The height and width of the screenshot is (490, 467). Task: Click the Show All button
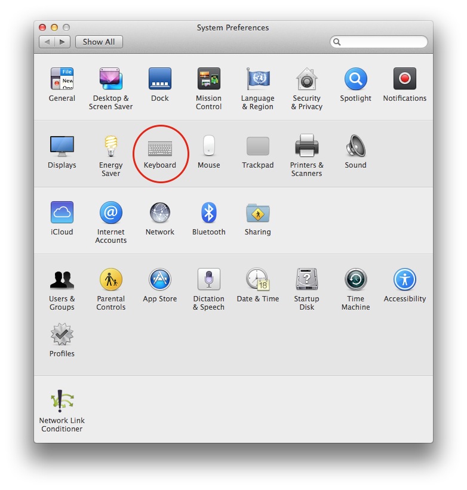pos(99,42)
